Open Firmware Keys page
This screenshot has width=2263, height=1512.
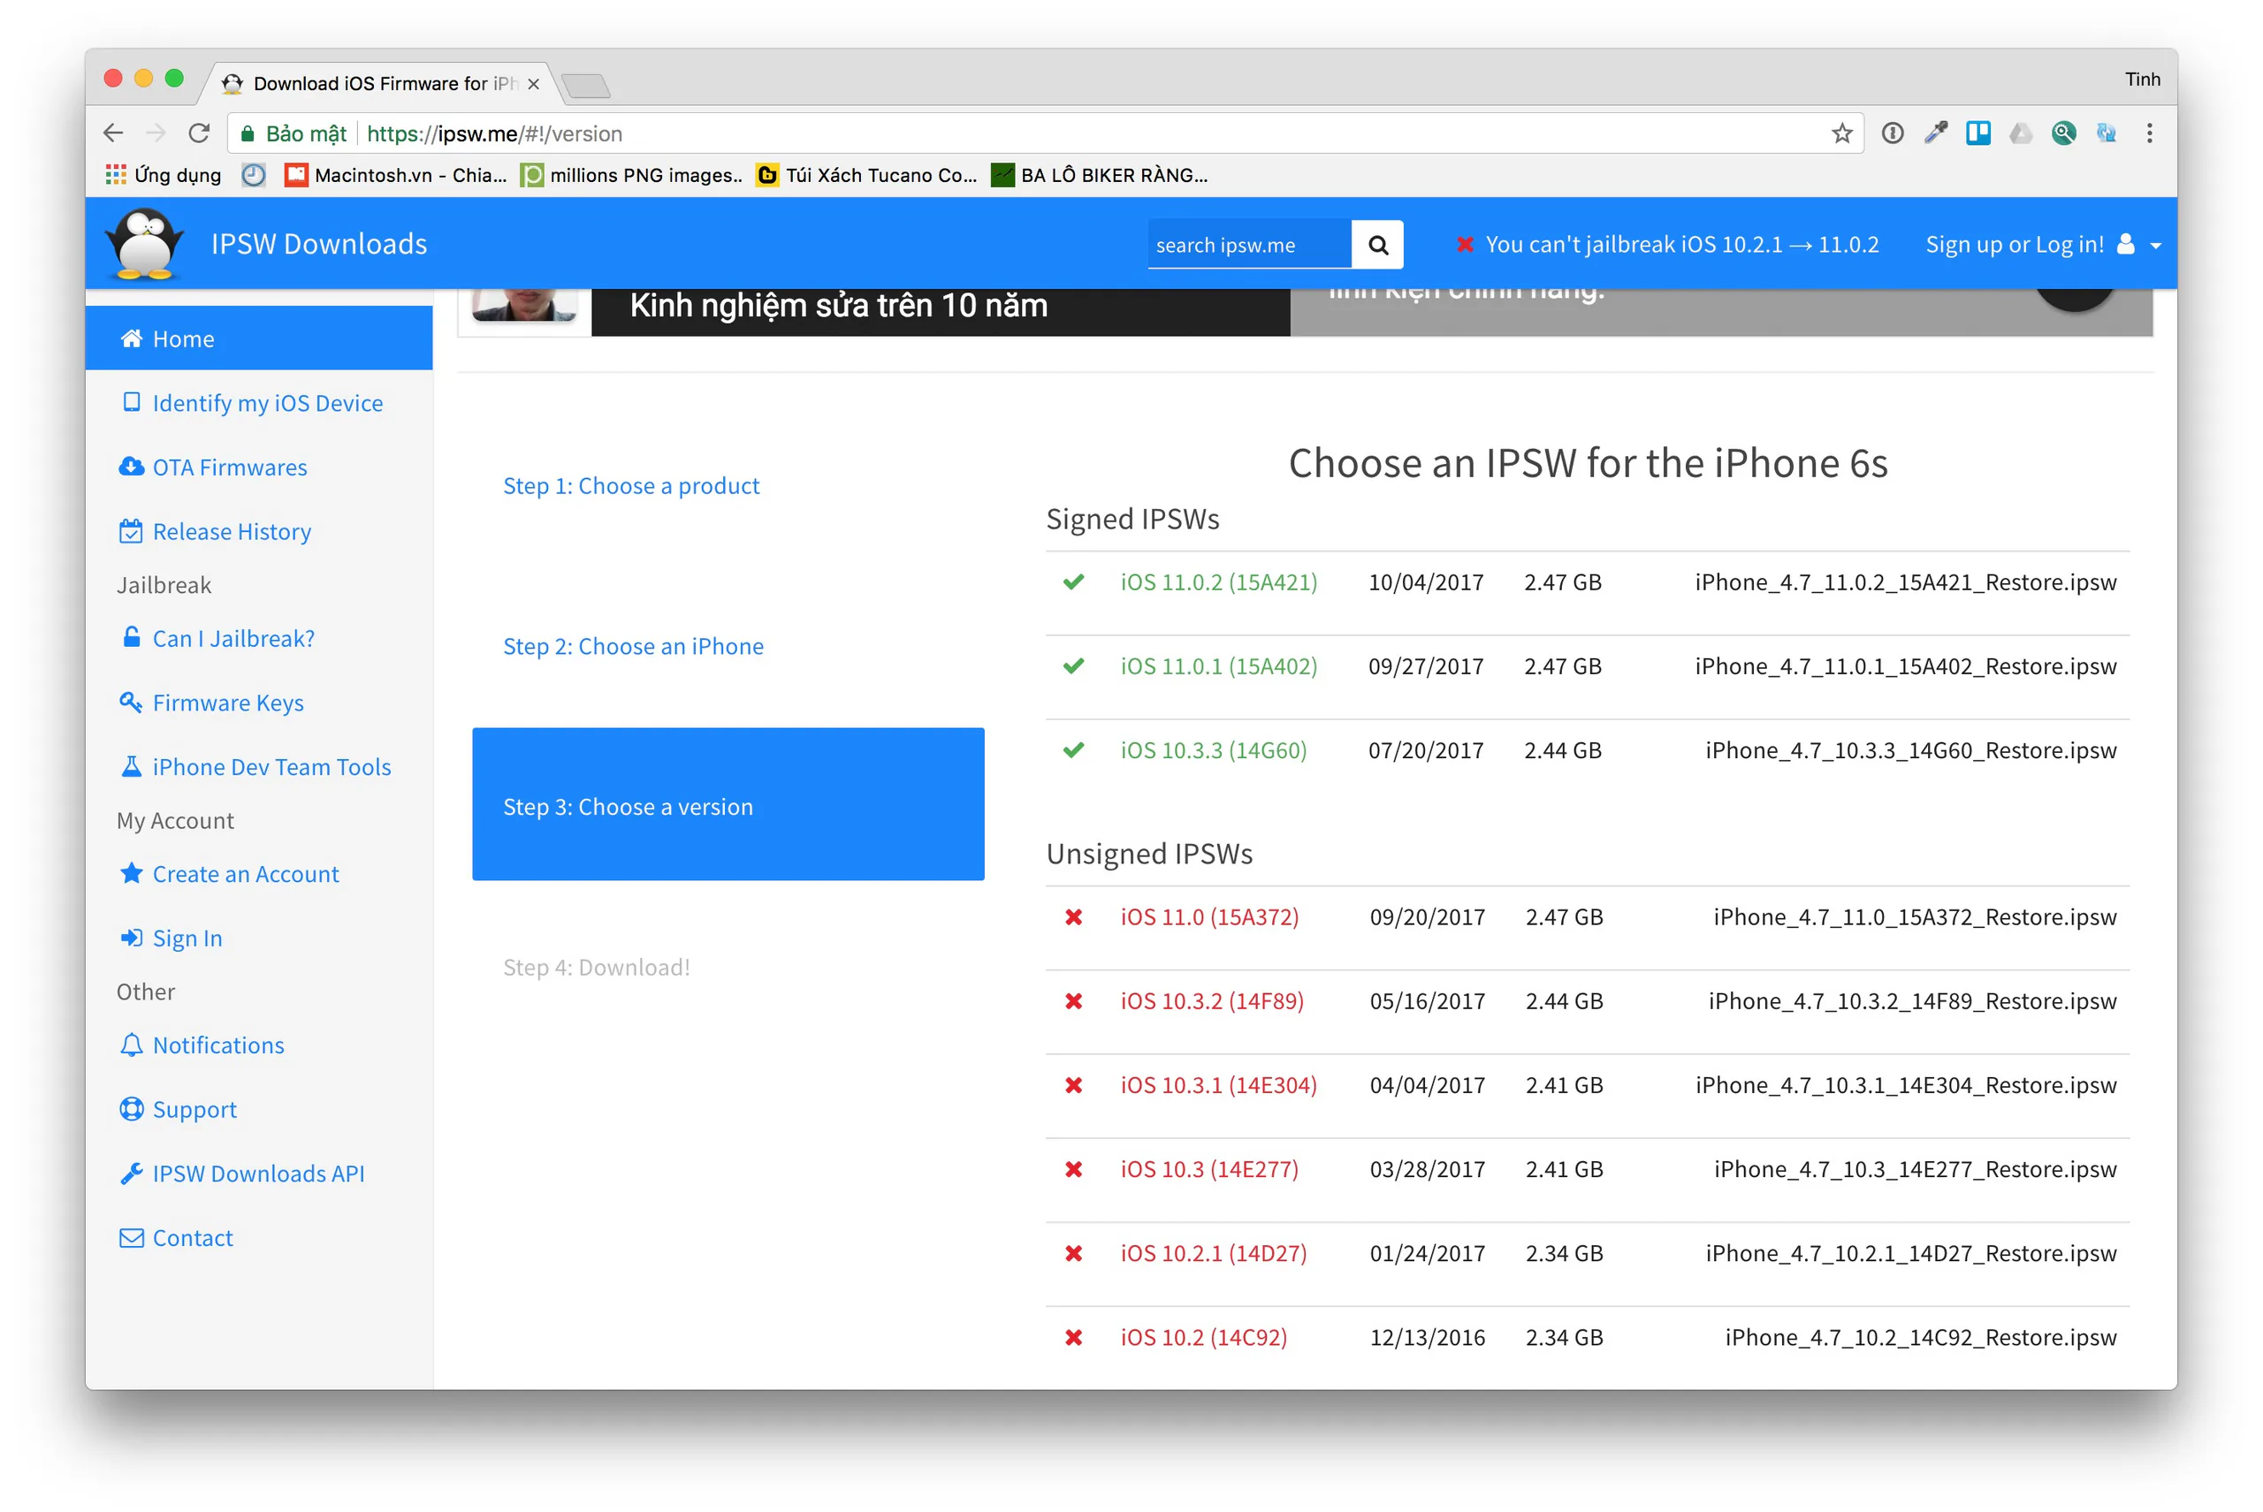coord(211,703)
